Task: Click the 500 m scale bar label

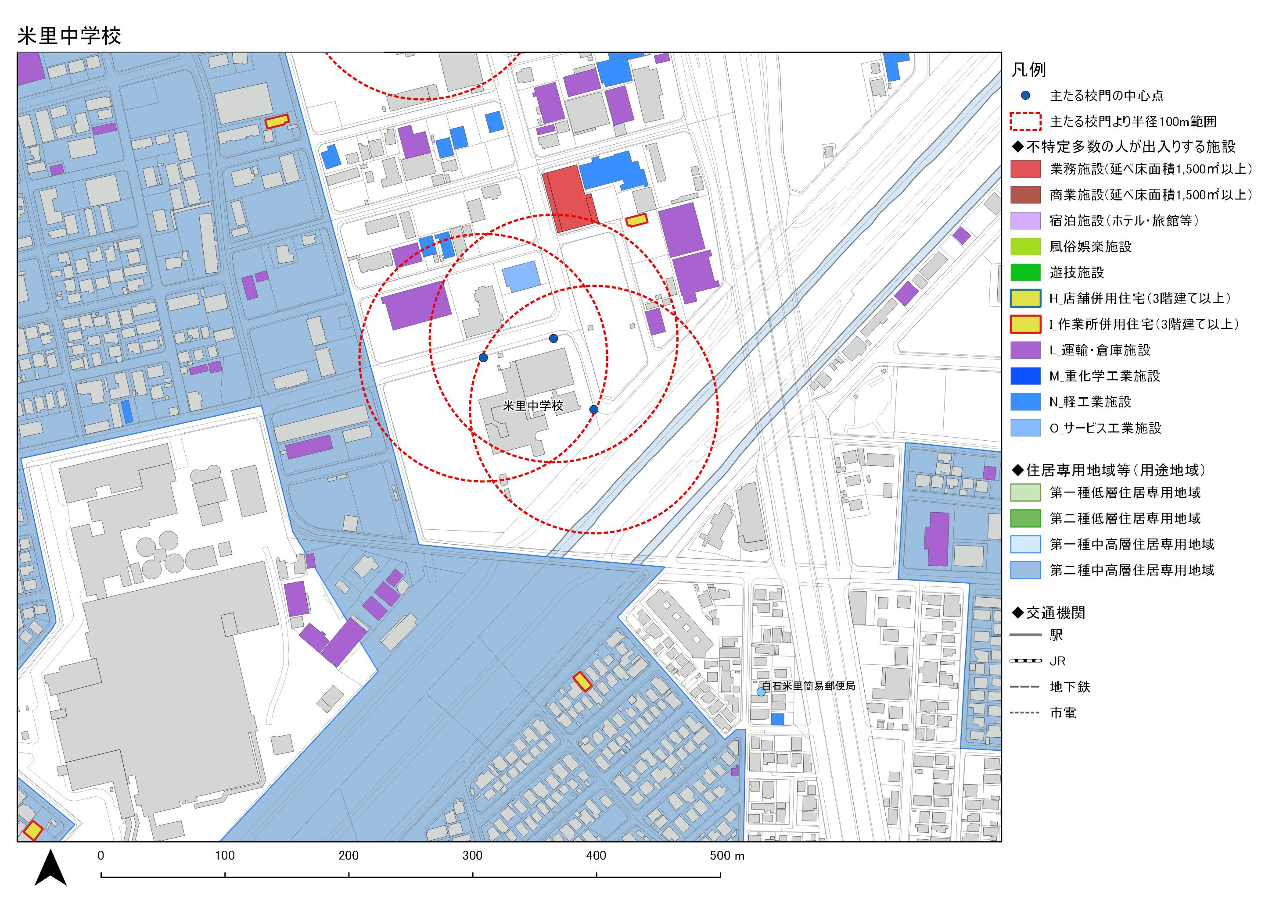Action: pyautogui.click(x=727, y=856)
